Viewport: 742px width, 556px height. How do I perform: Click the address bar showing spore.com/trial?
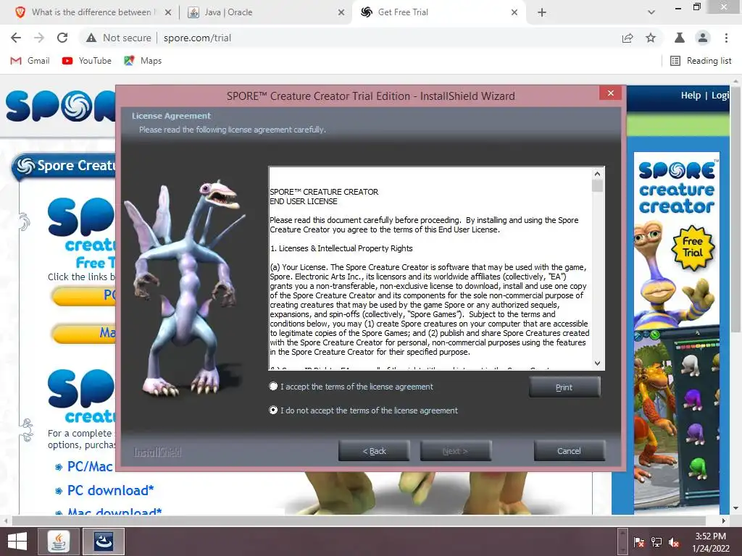(x=197, y=38)
